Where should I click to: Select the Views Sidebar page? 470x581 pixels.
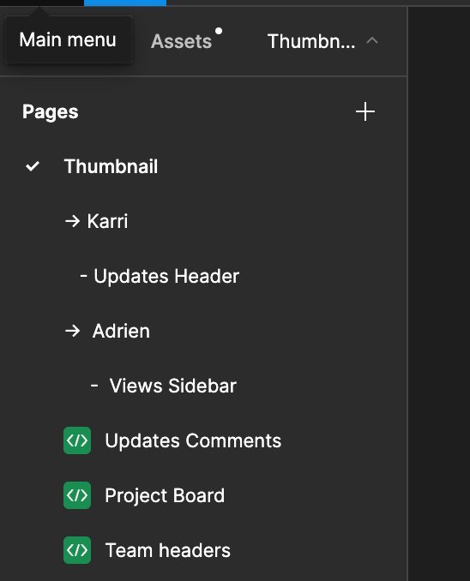(173, 386)
